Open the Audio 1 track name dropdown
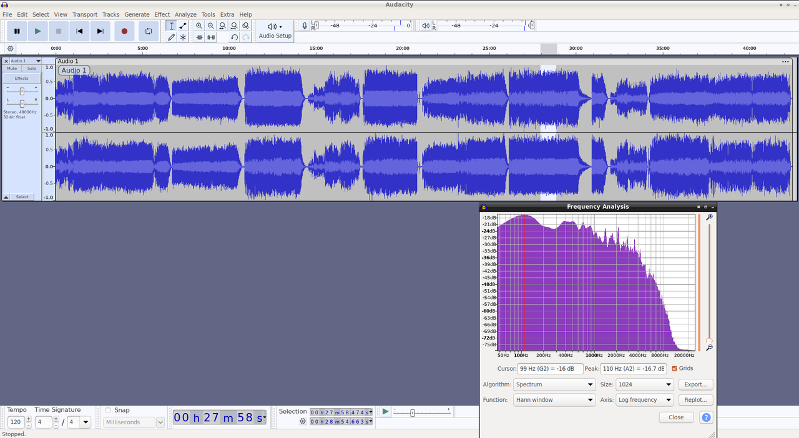Image resolution: width=799 pixels, height=438 pixels. tap(26, 61)
